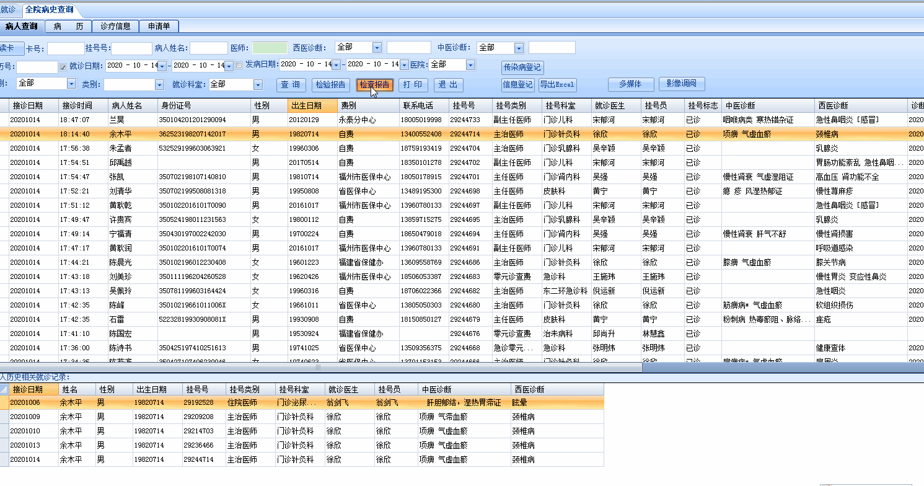Switch to the 诊疗信息 tab
The width and height of the screenshot is (924, 486).
tap(115, 26)
